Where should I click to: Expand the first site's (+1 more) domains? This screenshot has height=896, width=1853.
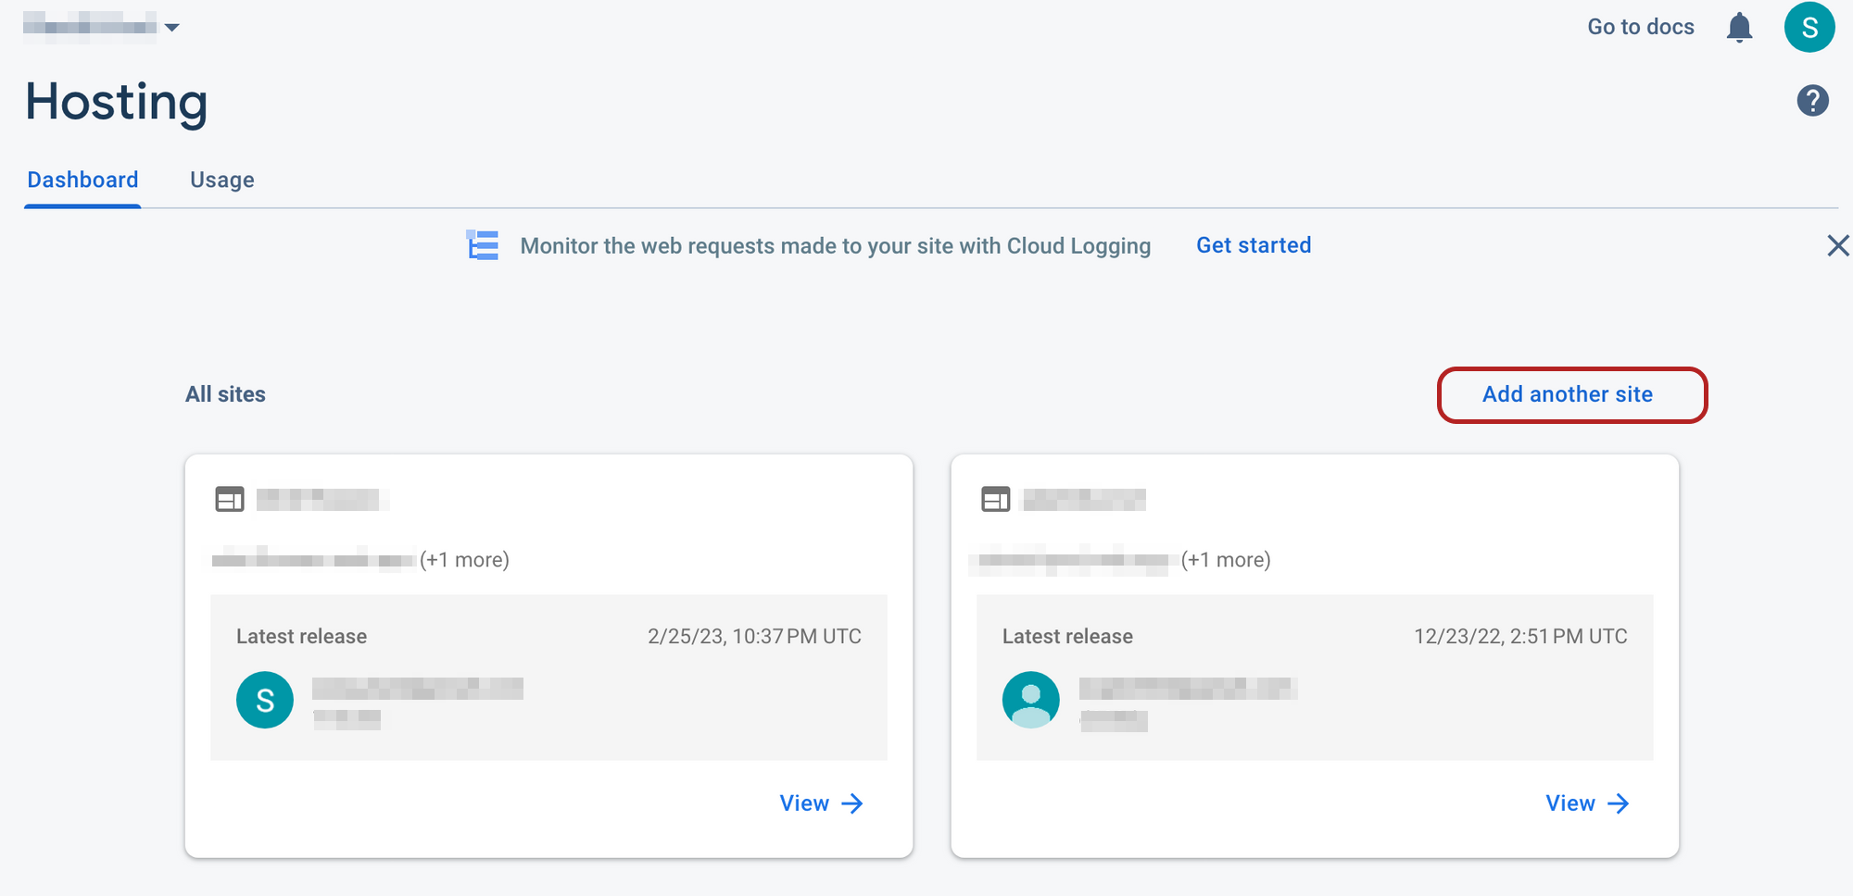pos(464,560)
